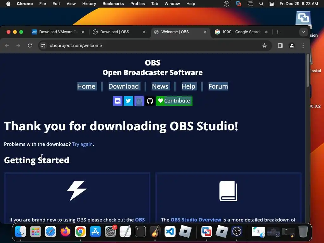Open Finder from the Dock
This screenshot has width=324, height=243.
click(21, 231)
